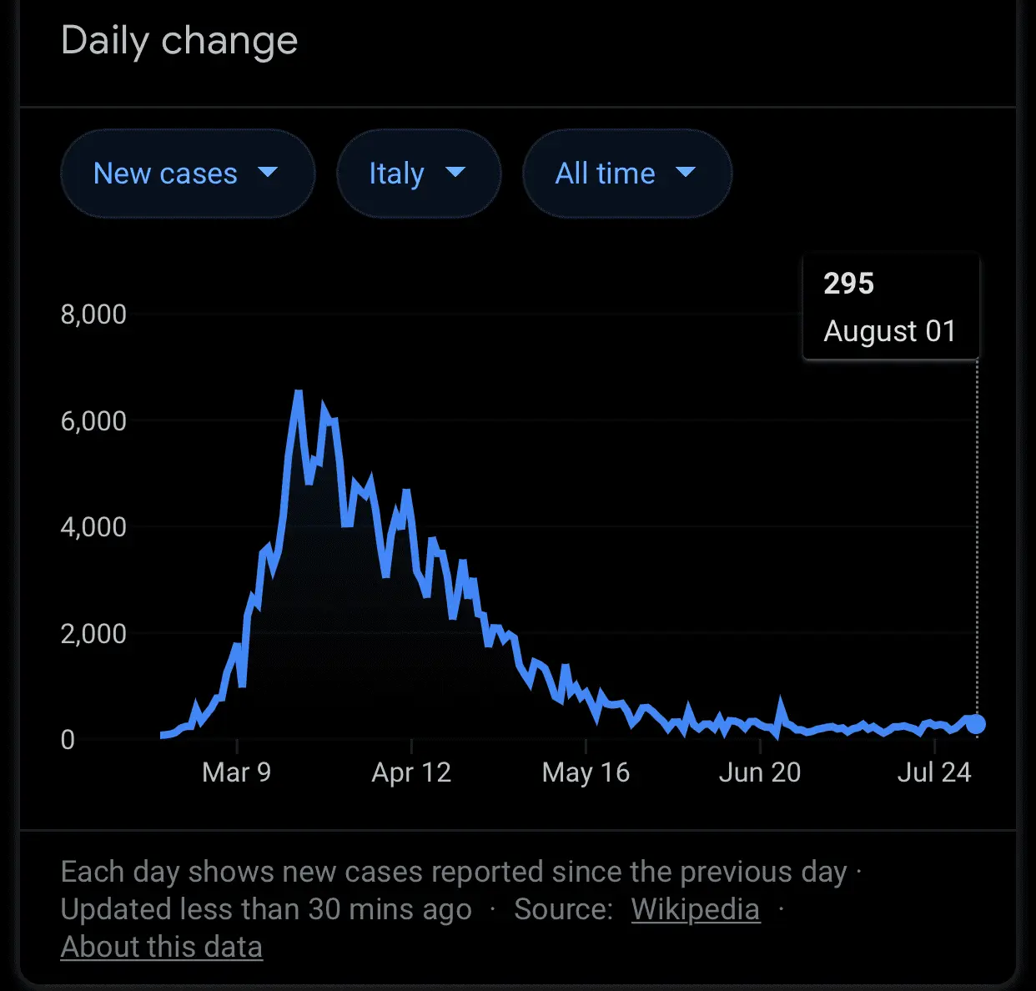The width and height of the screenshot is (1036, 991).
Task: Click the Updated less than 30 mins ago text
Action: 266,909
